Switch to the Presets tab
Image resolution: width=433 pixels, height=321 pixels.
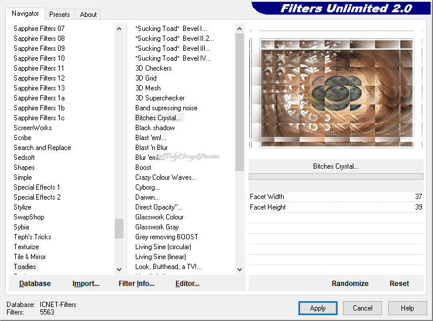pyautogui.click(x=60, y=15)
